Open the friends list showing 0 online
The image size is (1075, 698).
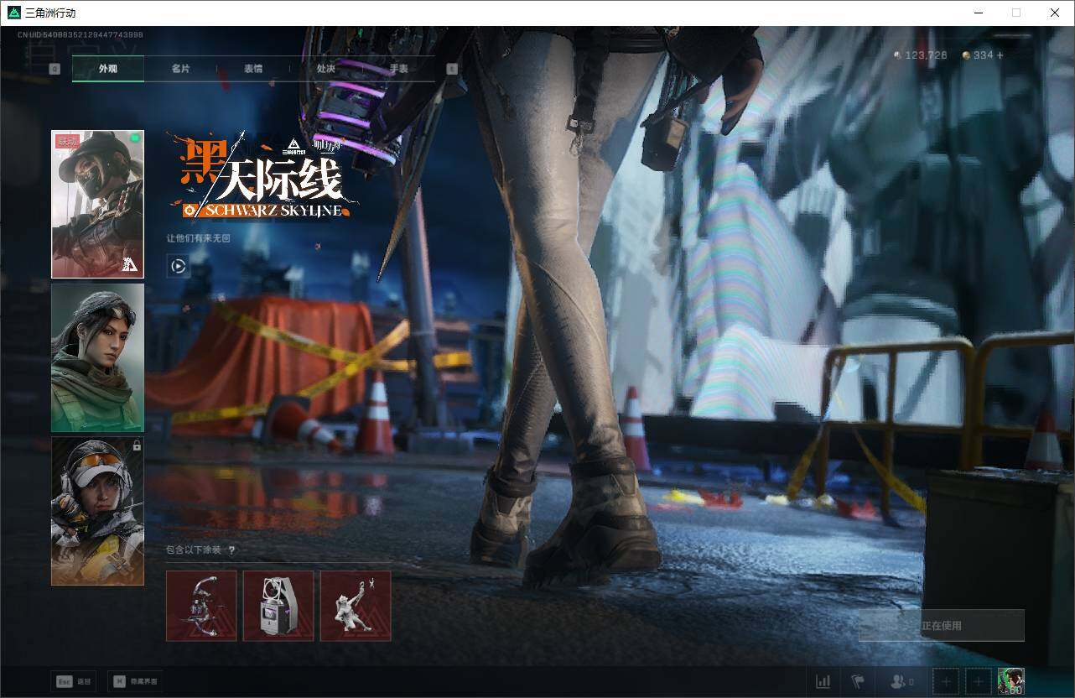coord(899,681)
